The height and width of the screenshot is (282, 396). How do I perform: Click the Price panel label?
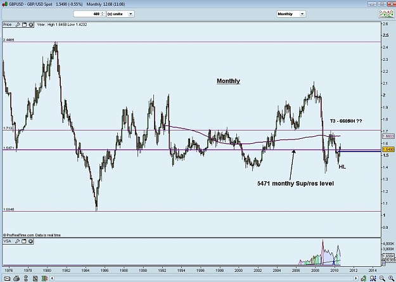(8, 25)
